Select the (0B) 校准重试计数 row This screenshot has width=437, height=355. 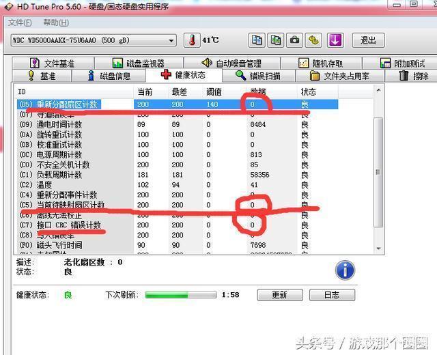[x=178, y=145]
